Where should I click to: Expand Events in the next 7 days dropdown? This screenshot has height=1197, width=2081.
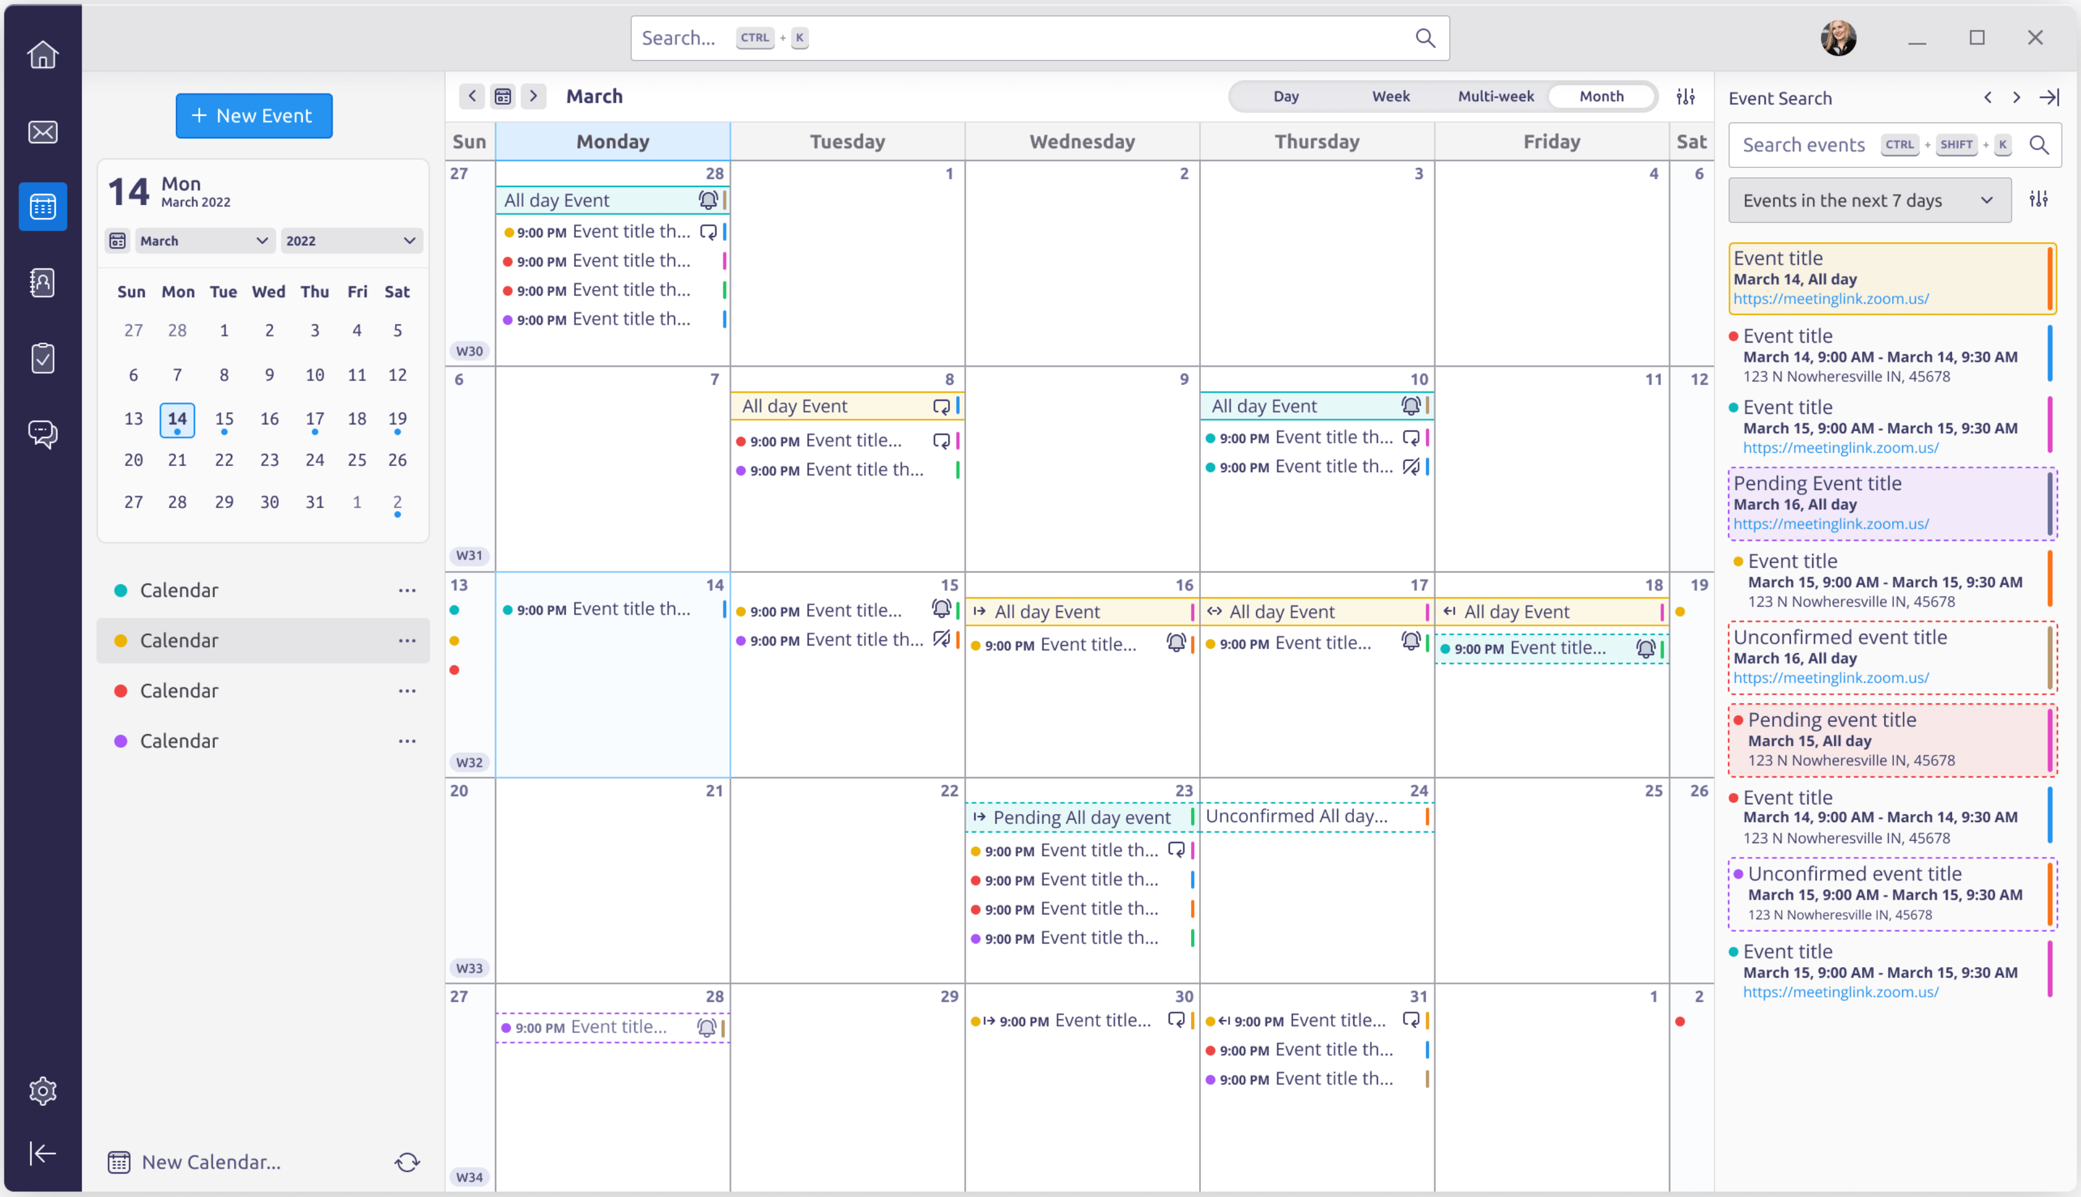tap(1869, 201)
